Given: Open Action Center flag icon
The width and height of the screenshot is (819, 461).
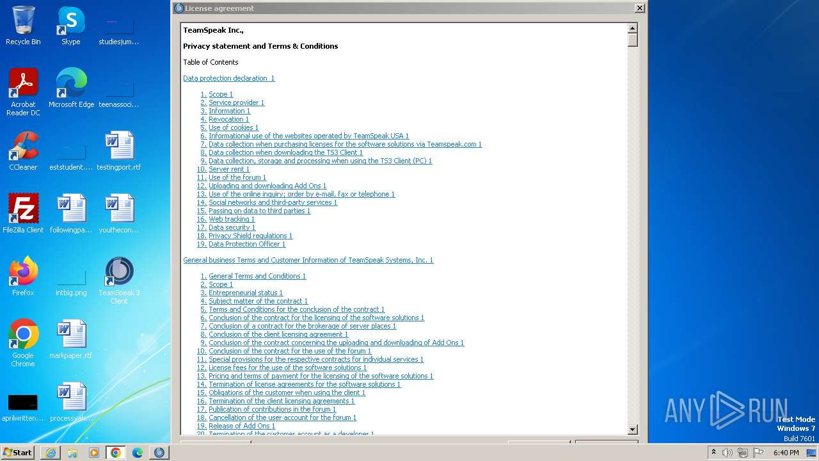Looking at the screenshot, I should point(758,453).
